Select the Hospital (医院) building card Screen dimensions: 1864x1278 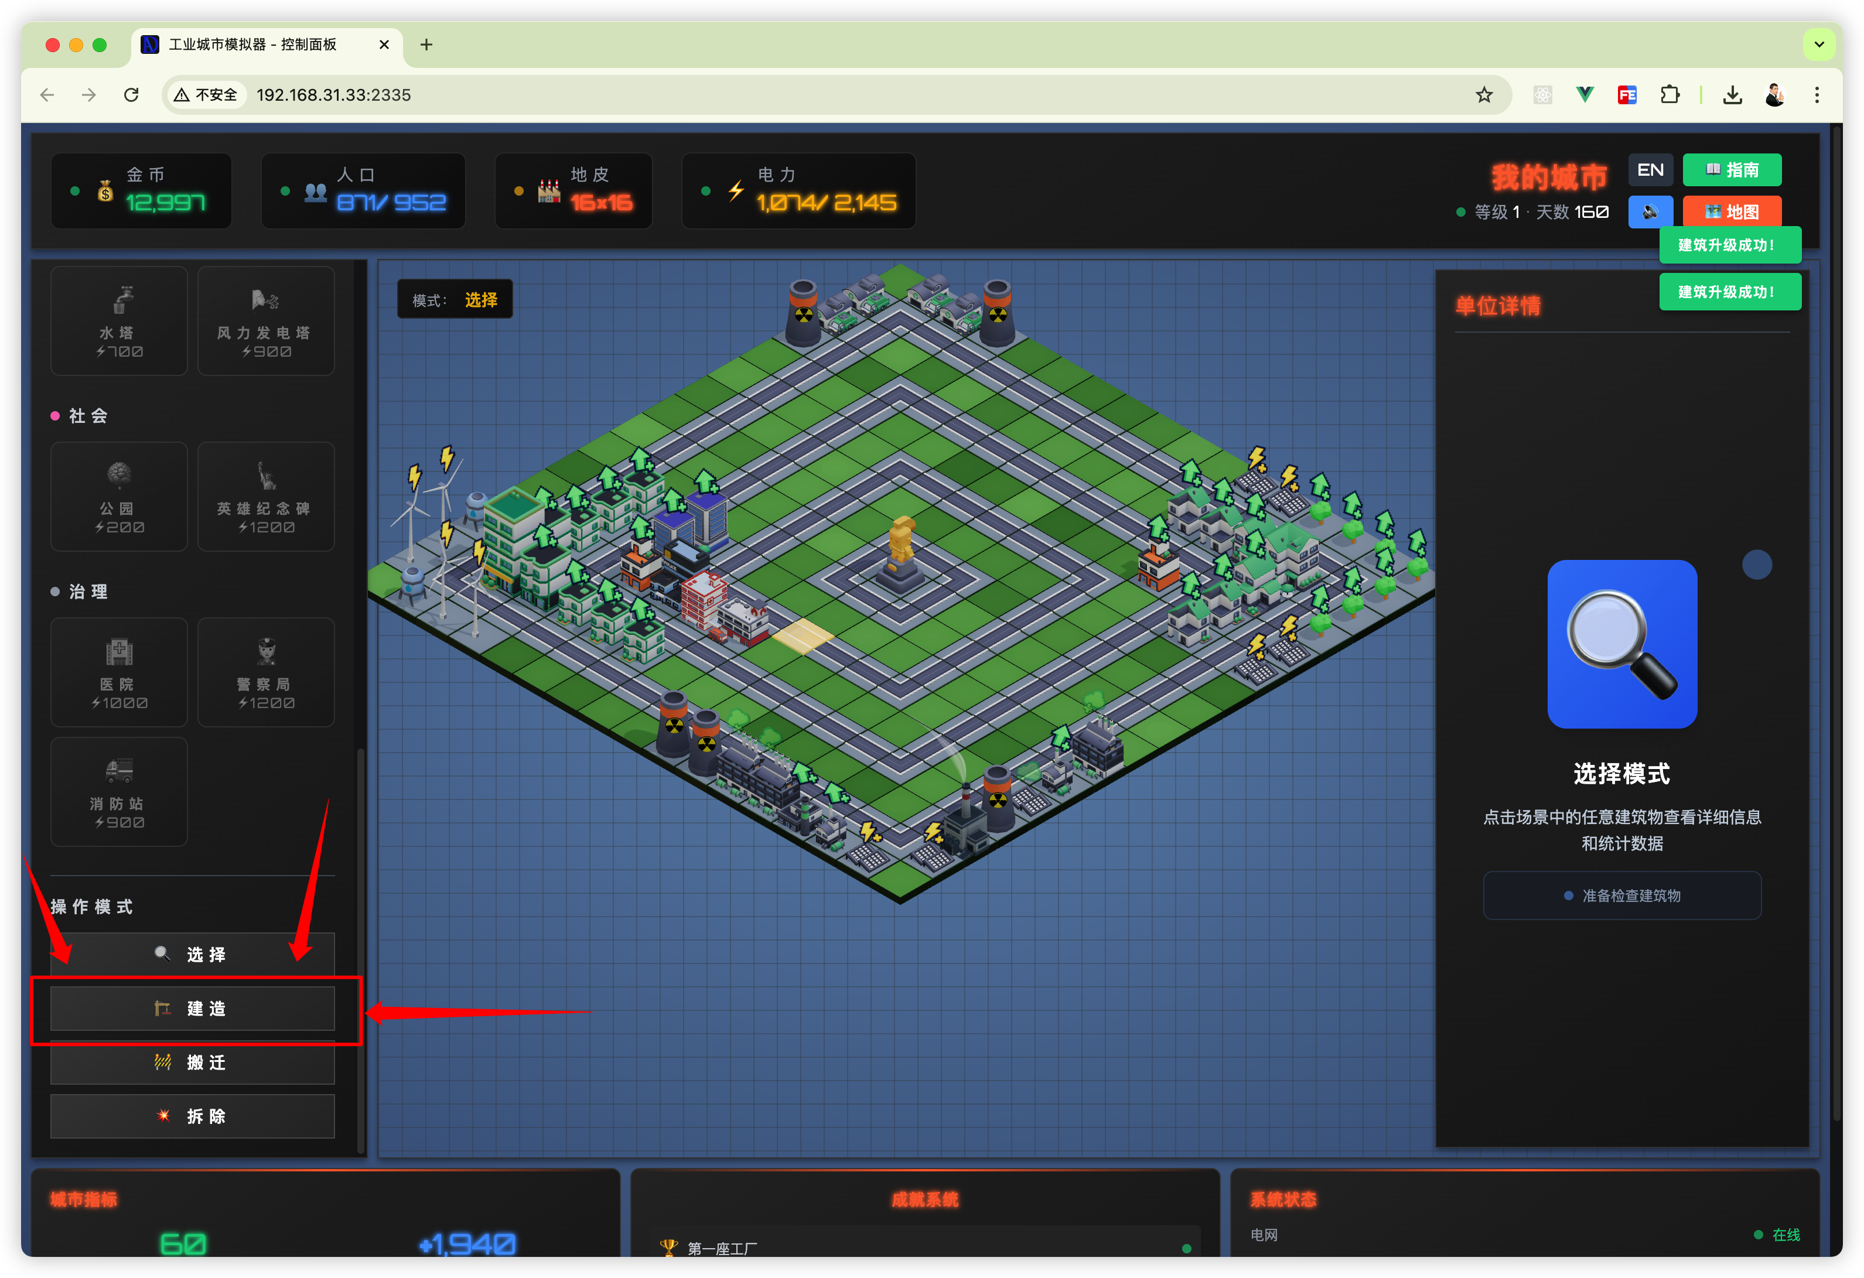click(119, 672)
